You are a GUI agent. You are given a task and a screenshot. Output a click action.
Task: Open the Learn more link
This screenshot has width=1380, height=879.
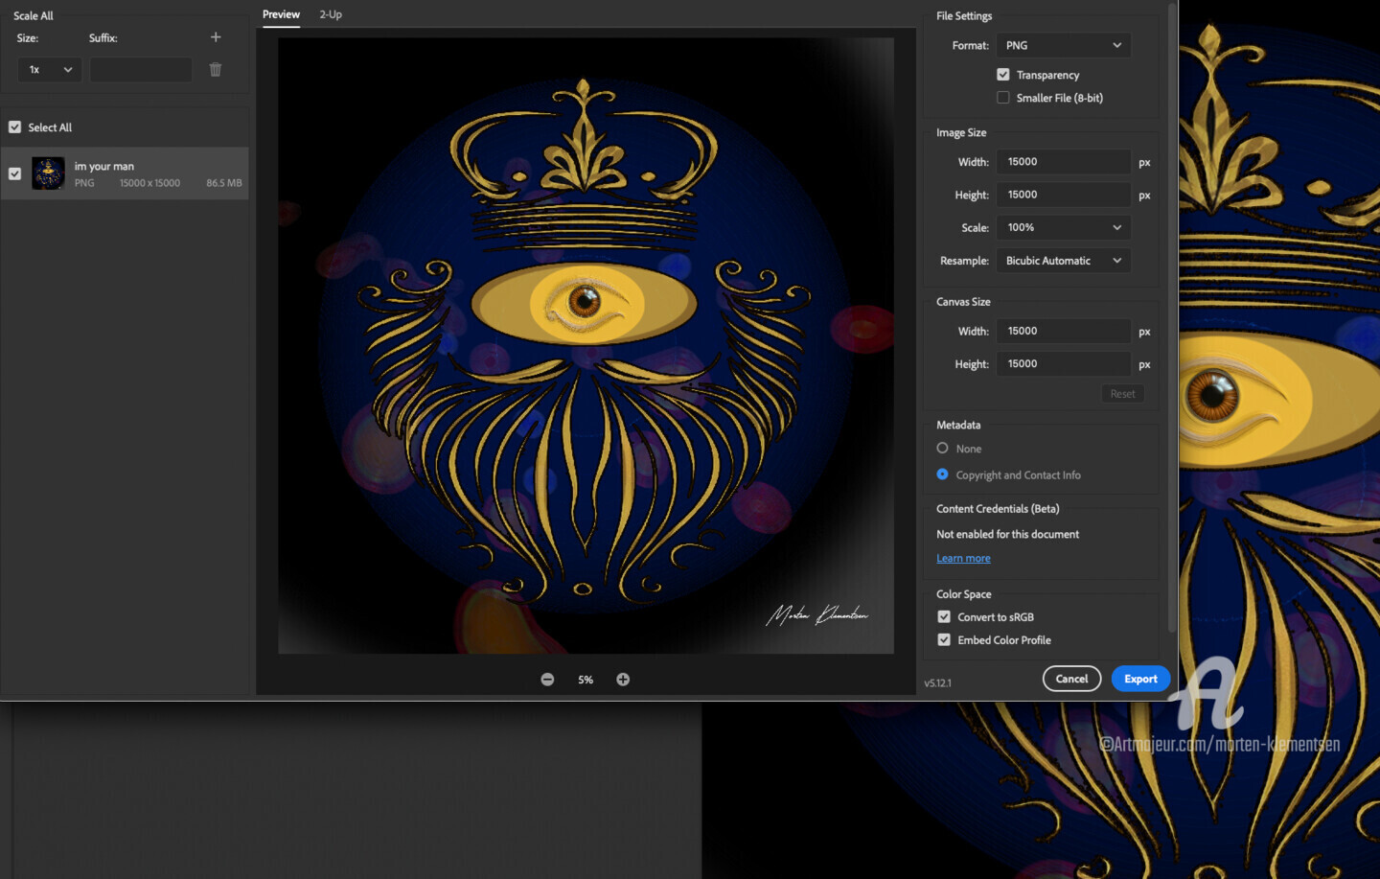click(x=963, y=558)
